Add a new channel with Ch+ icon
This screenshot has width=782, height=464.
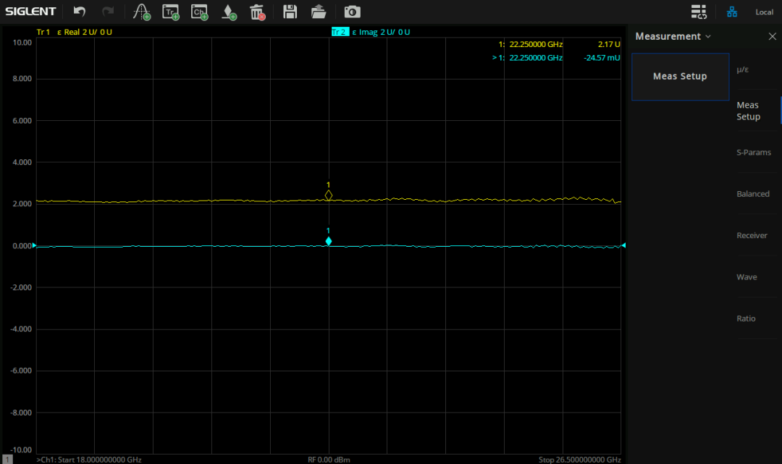199,12
